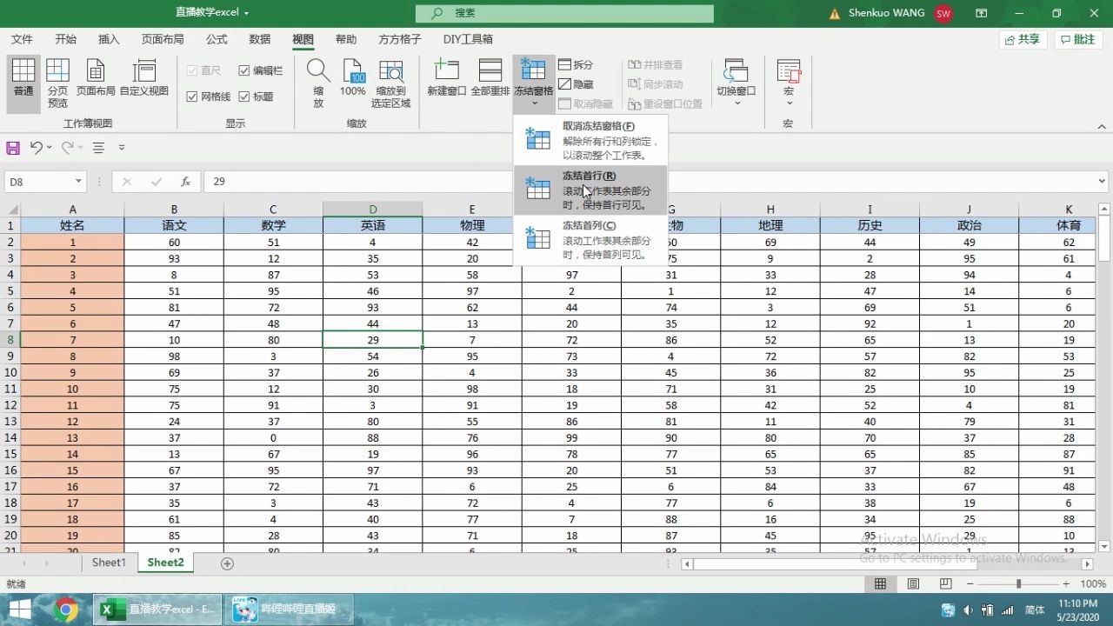This screenshot has width=1113, height=626.
Task: Undo the last action
Action: tap(36, 148)
